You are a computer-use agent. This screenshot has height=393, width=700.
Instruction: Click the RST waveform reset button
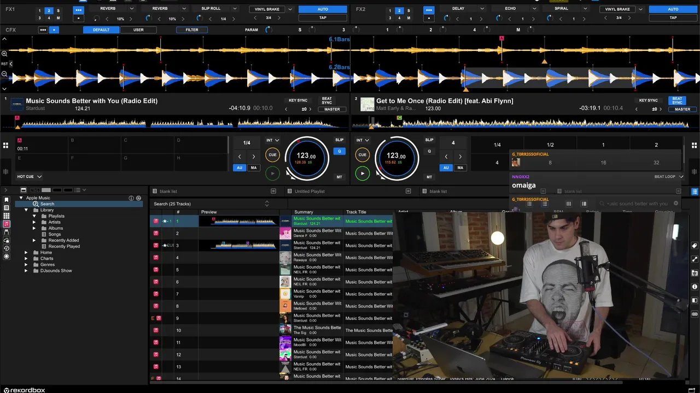point(4,64)
